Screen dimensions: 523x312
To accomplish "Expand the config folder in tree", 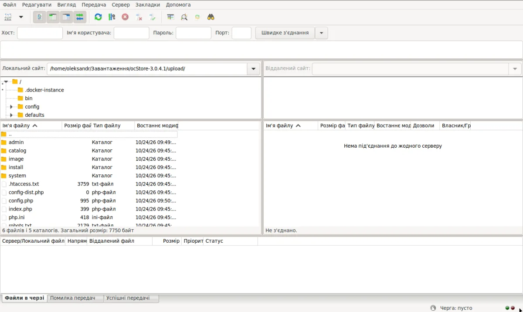I will 11,107.
